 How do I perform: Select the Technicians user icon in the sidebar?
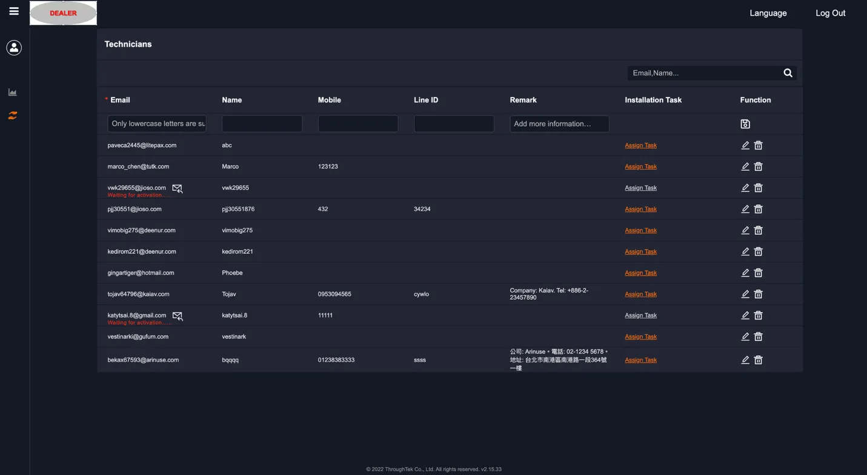tap(13, 47)
